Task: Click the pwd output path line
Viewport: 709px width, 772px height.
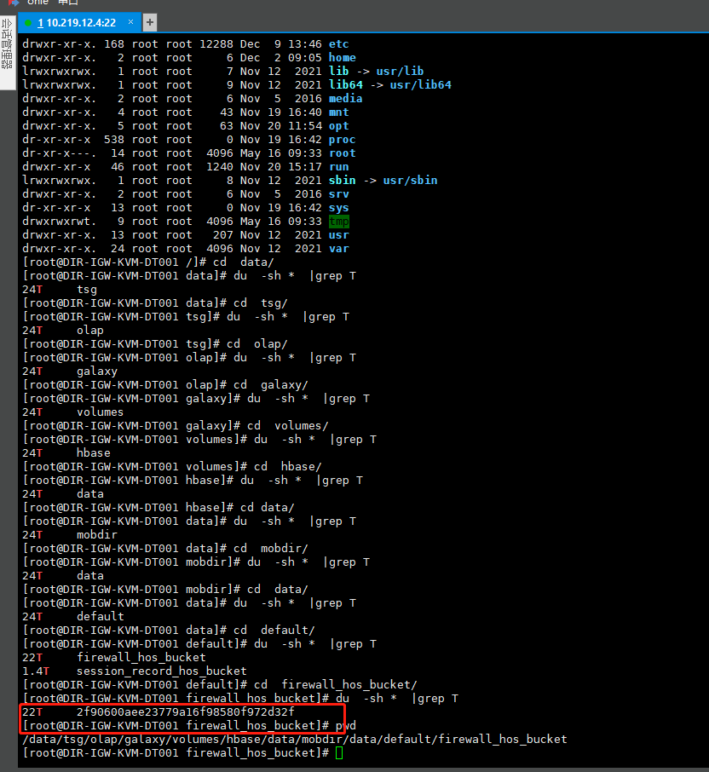Action: (x=294, y=740)
